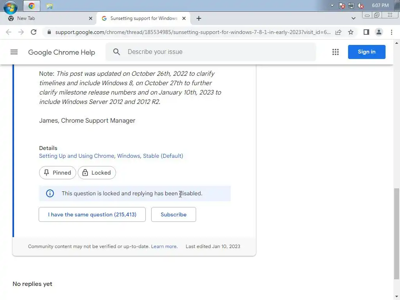
Task: Toggle the Chrome side panel
Action: (x=366, y=32)
